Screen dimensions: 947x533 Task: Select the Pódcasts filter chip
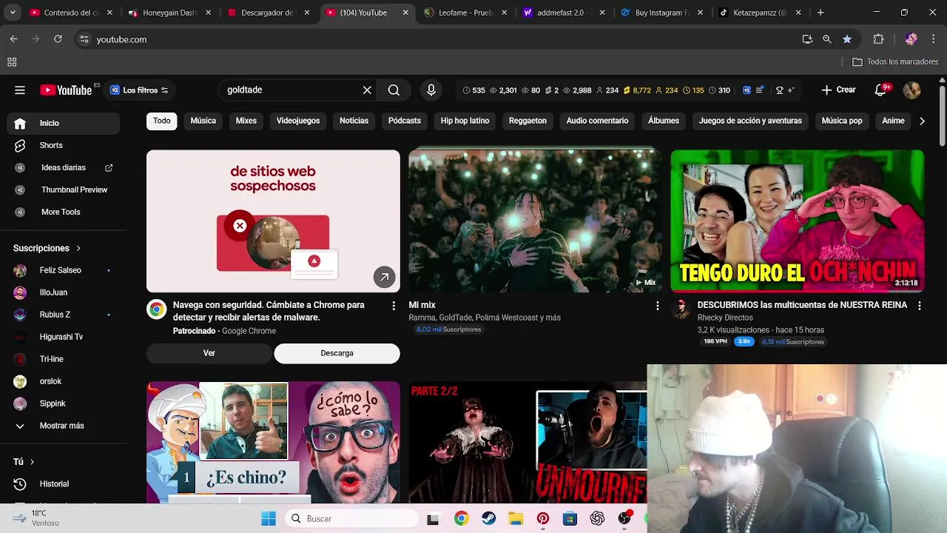[x=405, y=121]
